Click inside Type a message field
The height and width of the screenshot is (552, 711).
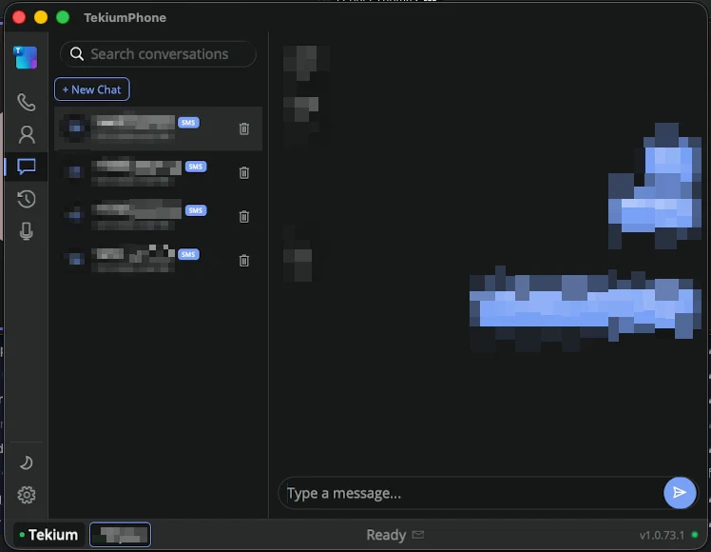tap(471, 493)
